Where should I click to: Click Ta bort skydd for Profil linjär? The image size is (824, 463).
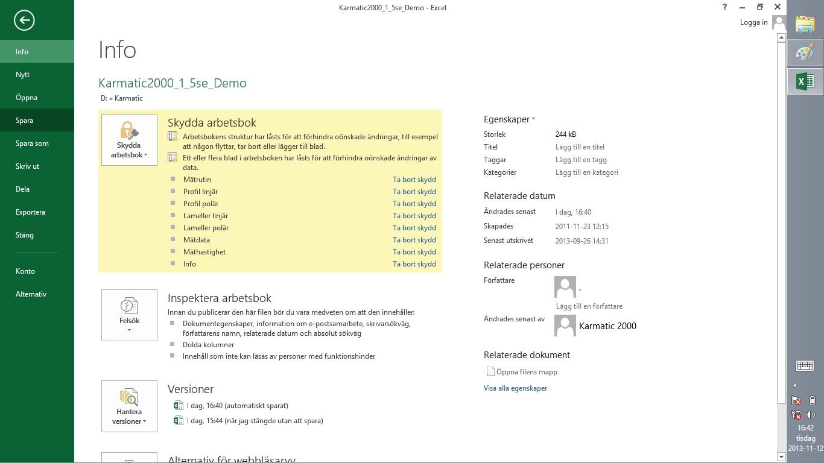(414, 192)
